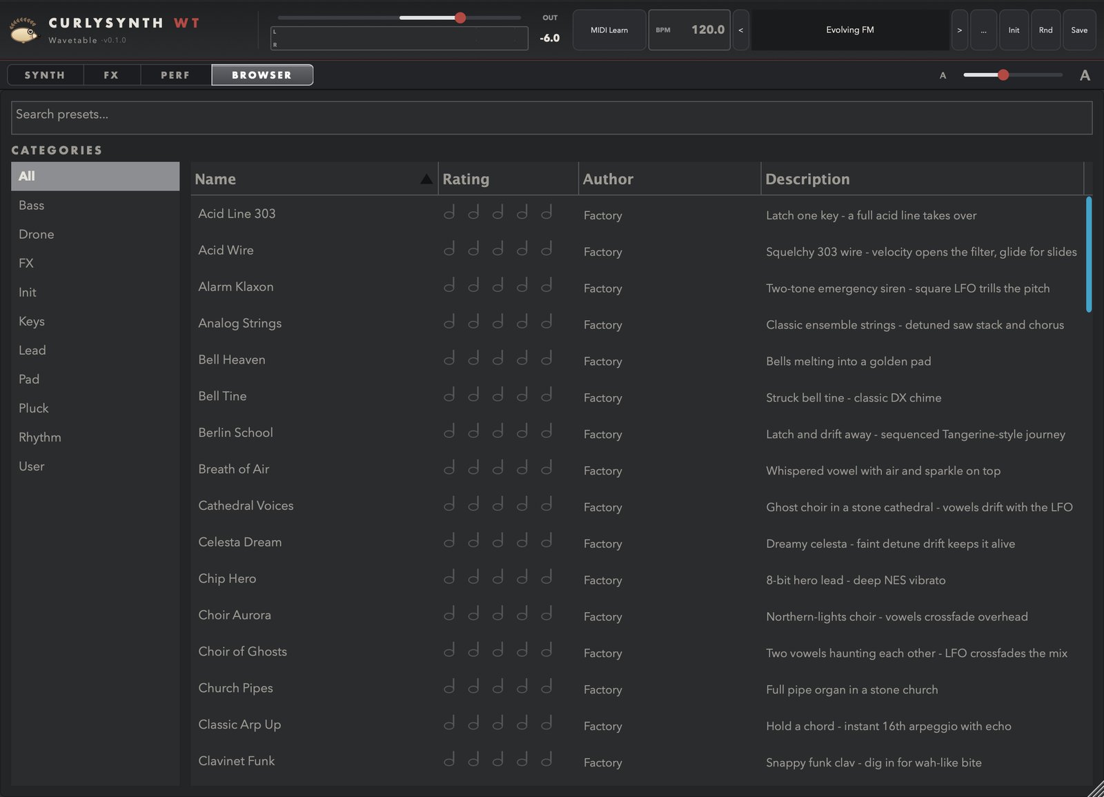Select the All category
This screenshot has height=797, width=1104.
pyautogui.click(x=95, y=176)
